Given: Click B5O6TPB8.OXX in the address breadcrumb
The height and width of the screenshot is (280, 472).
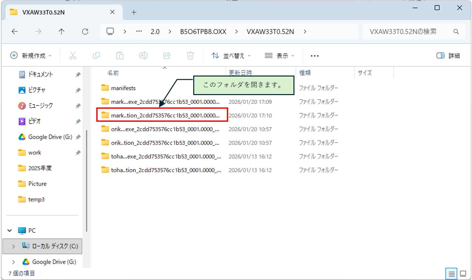Looking at the screenshot, I should pyautogui.click(x=203, y=32).
